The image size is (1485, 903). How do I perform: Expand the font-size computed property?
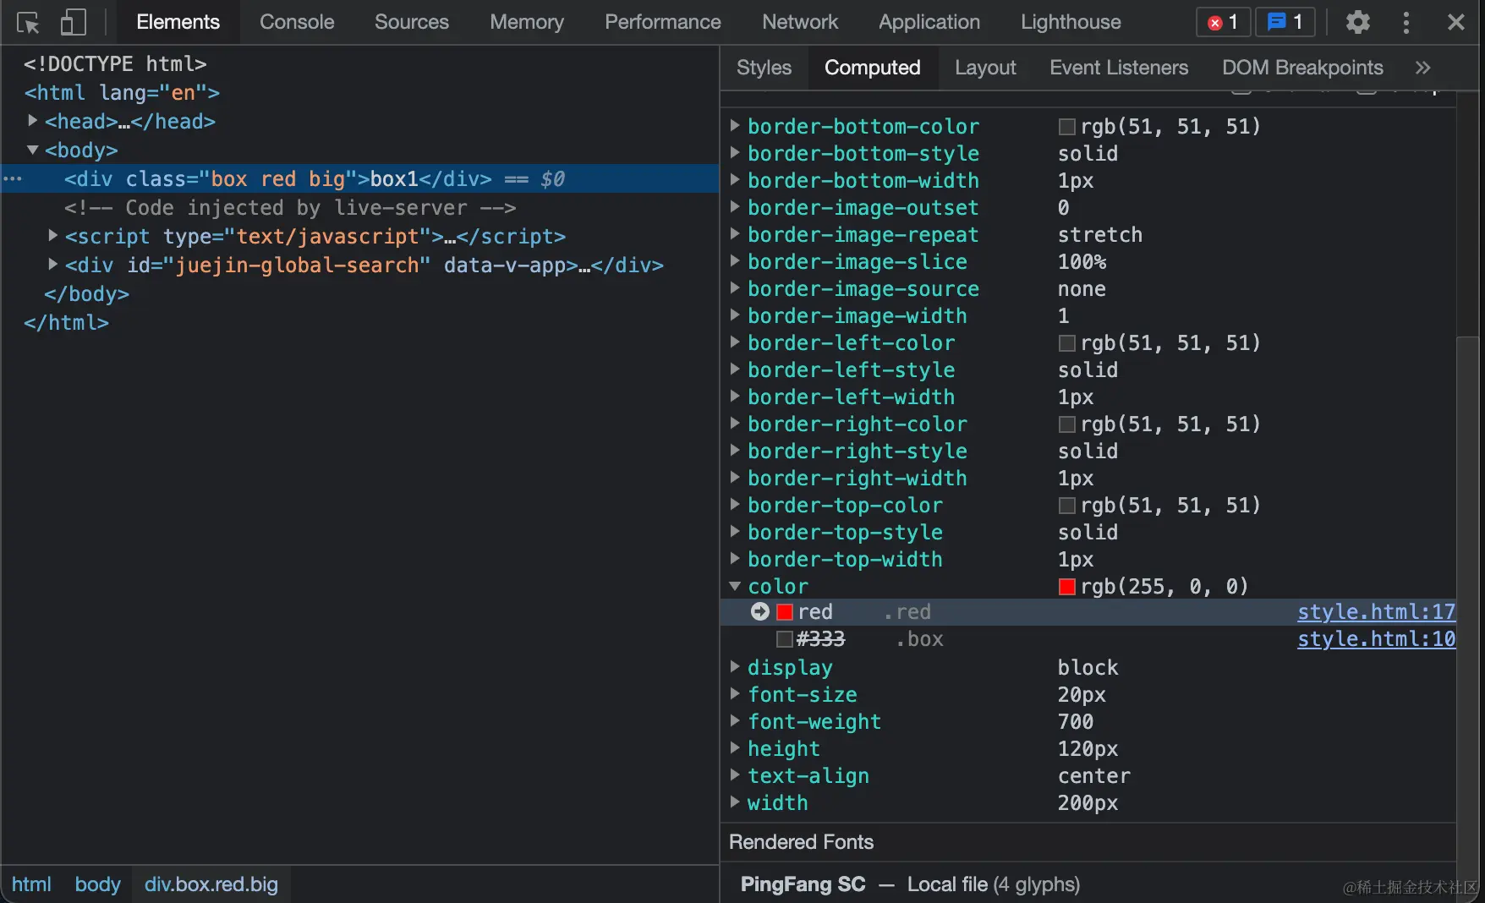735,694
